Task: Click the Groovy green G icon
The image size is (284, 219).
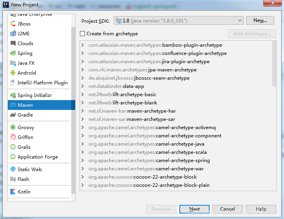Action: pos(13,127)
